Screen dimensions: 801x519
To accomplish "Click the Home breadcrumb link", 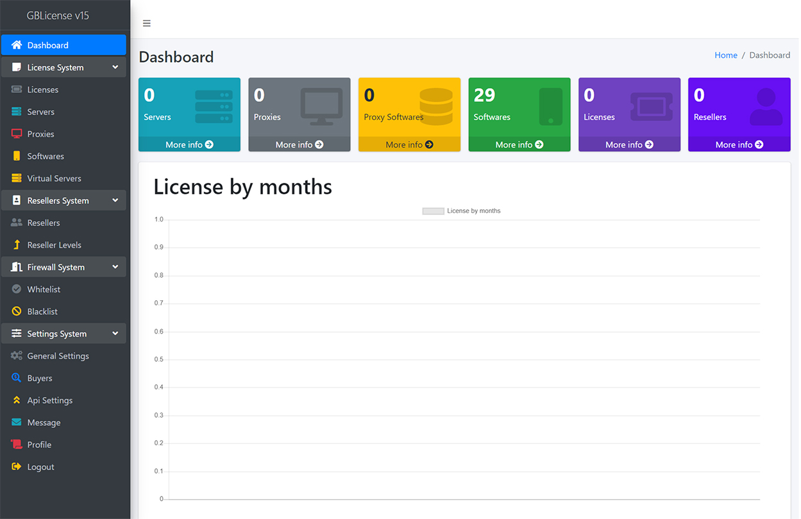I will coord(725,55).
